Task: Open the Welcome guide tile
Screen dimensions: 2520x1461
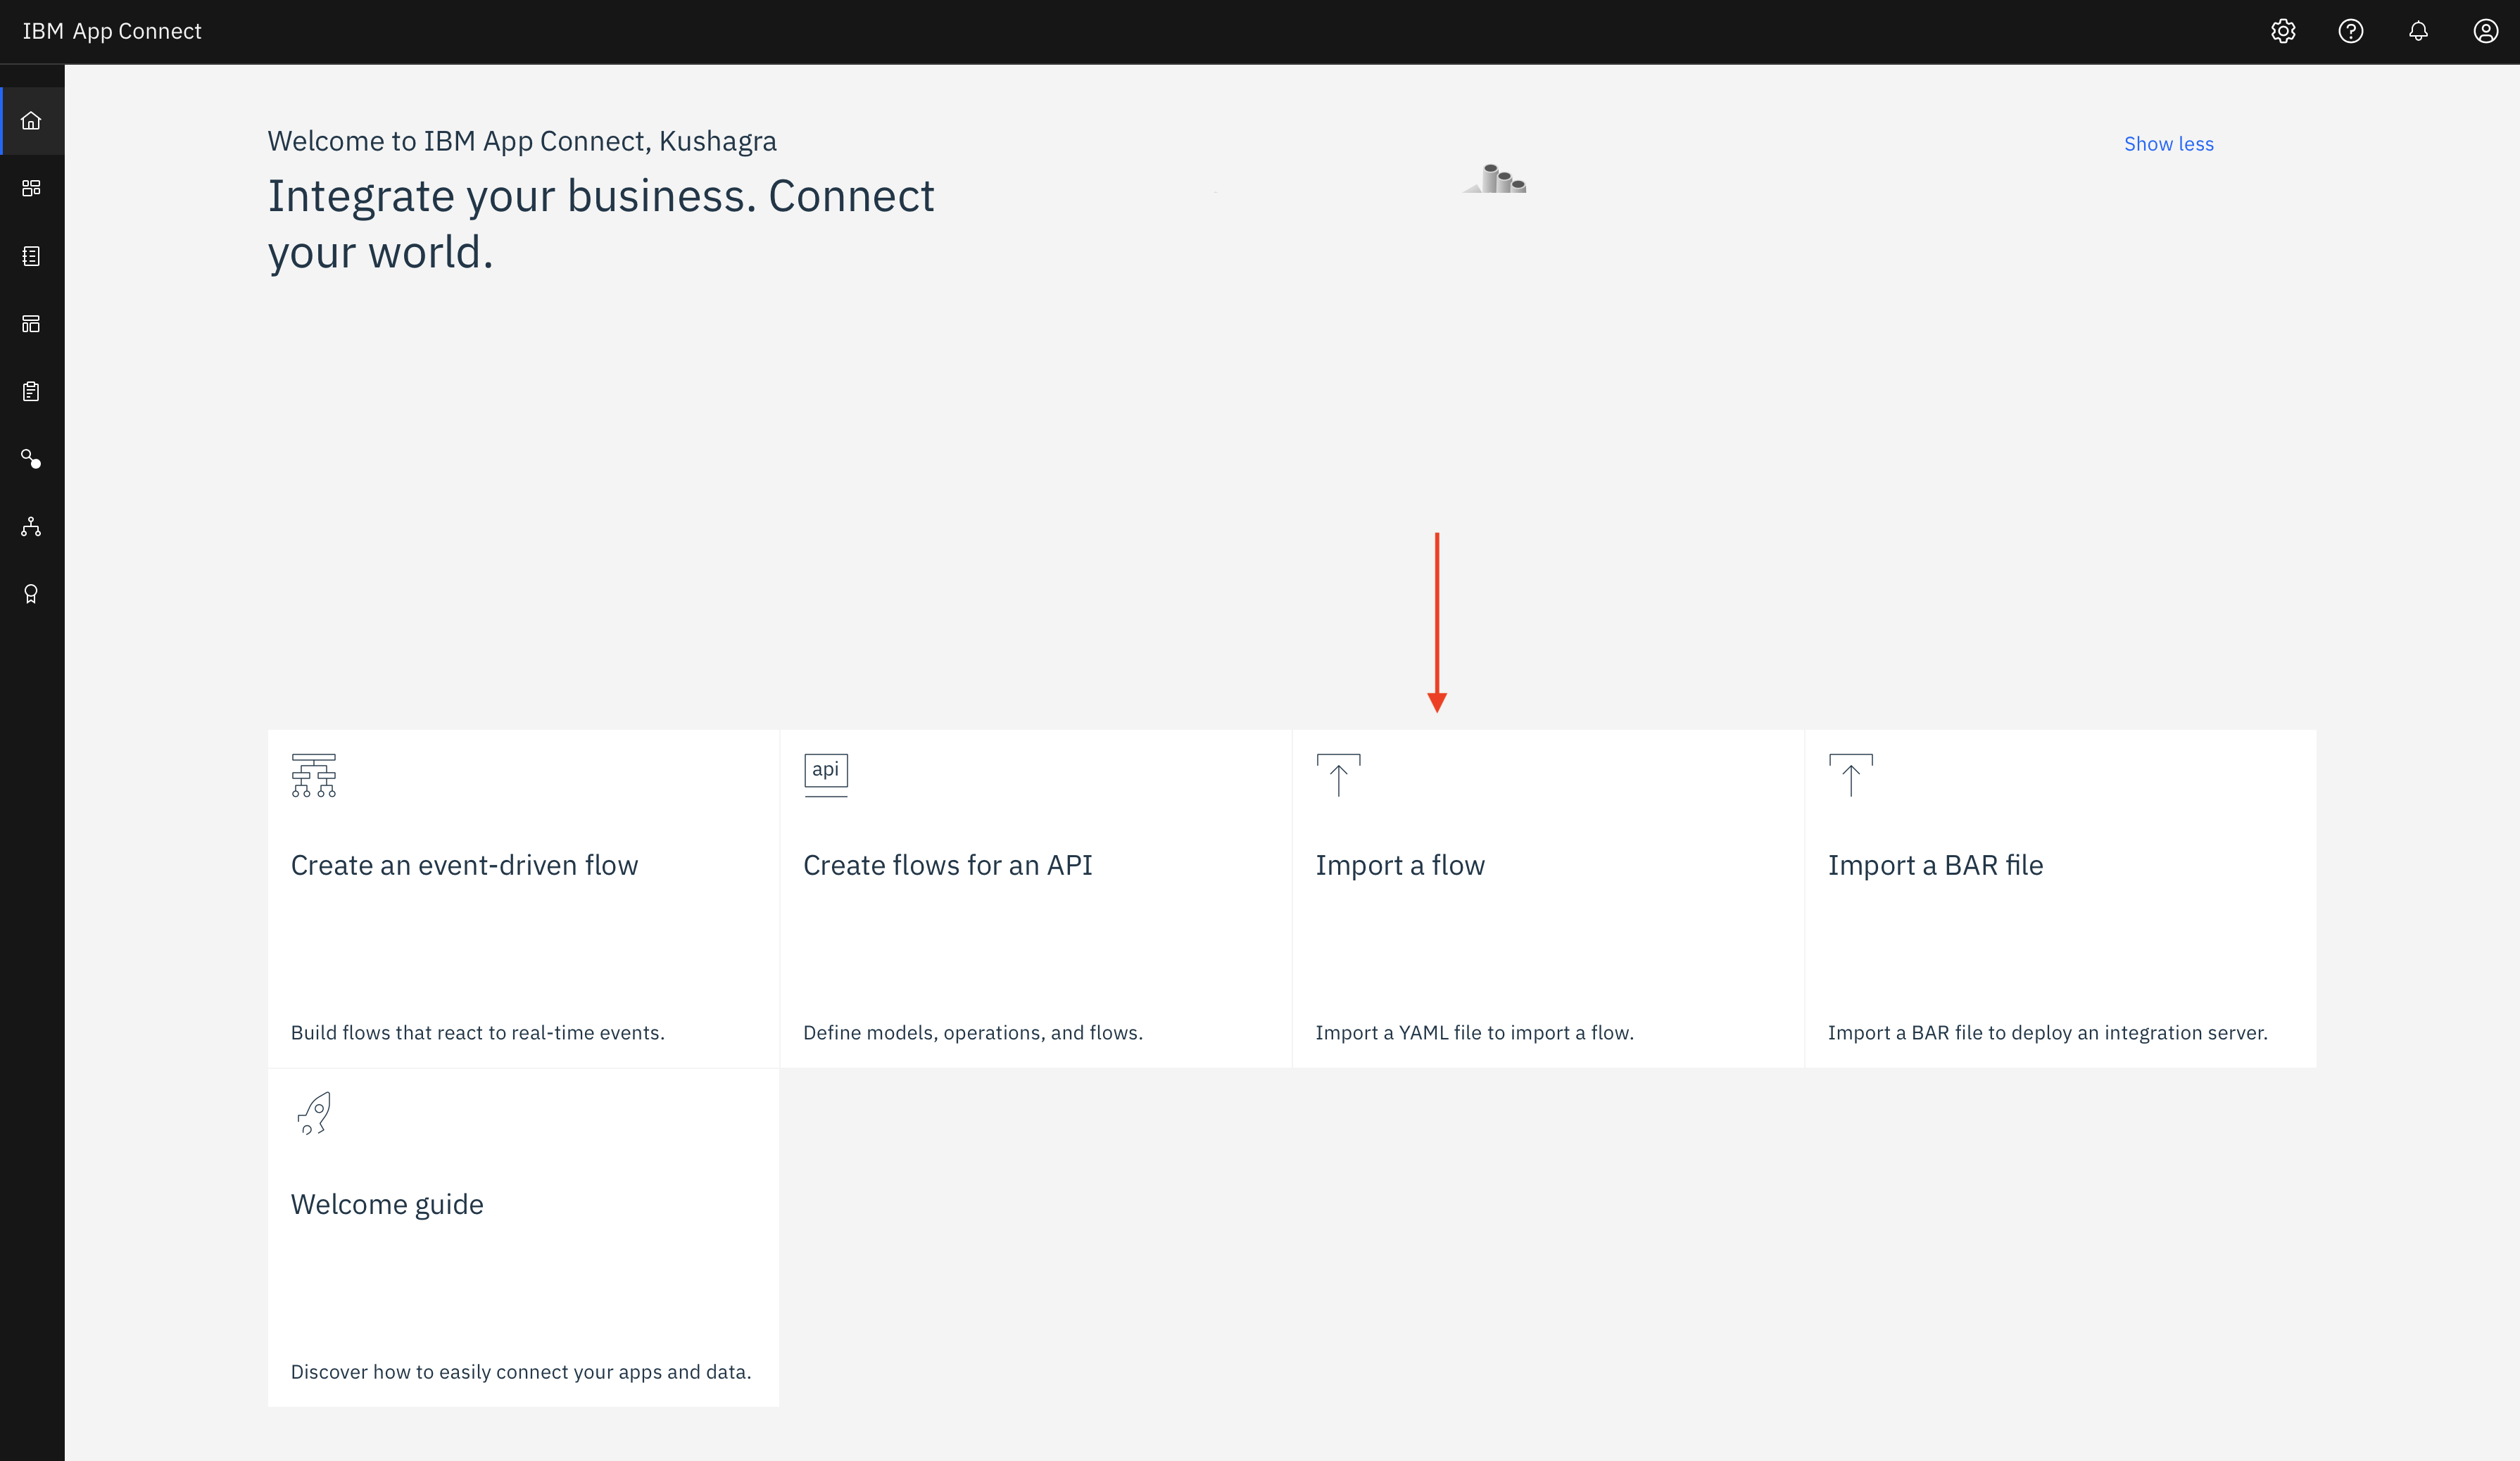Action: pyautogui.click(x=523, y=1236)
